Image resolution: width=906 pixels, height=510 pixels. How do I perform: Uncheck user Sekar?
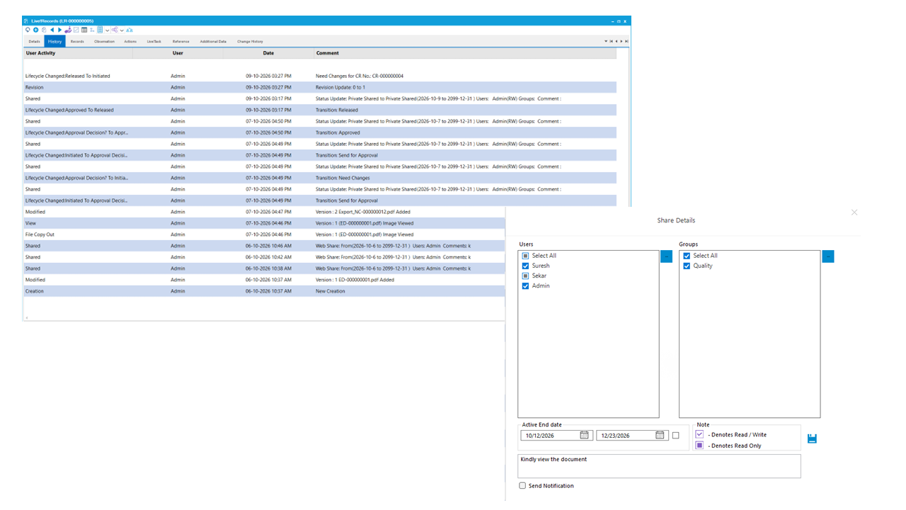(525, 276)
